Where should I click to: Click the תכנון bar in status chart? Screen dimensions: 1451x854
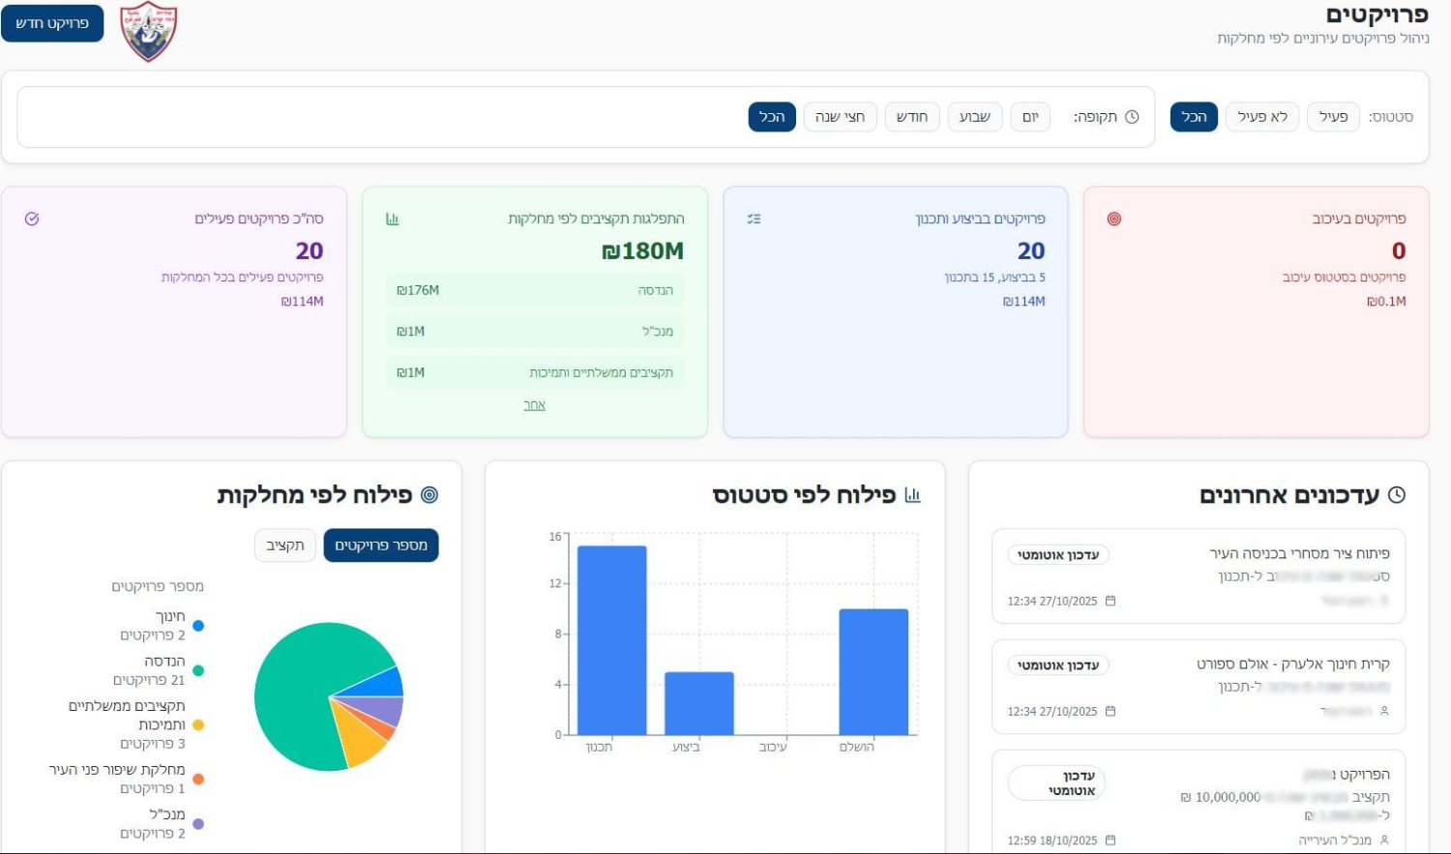(x=611, y=640)
